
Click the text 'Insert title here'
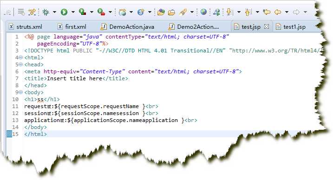tap(75, 78)
